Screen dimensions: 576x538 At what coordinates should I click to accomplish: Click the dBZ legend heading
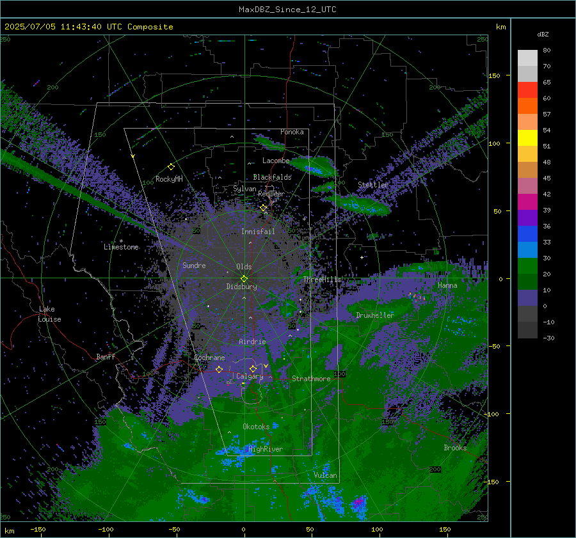click(543, 35)
